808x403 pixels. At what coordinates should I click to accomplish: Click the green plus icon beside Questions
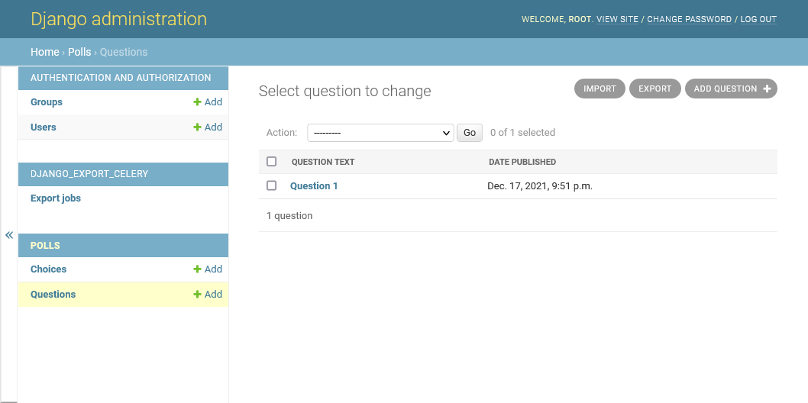coord(197,295)
